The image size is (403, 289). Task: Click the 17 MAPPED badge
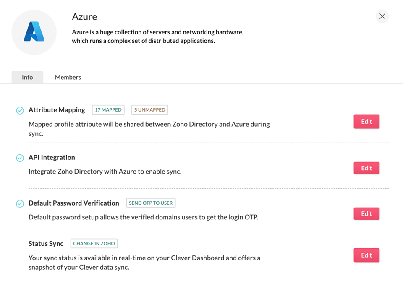click(x=108, y=110)
